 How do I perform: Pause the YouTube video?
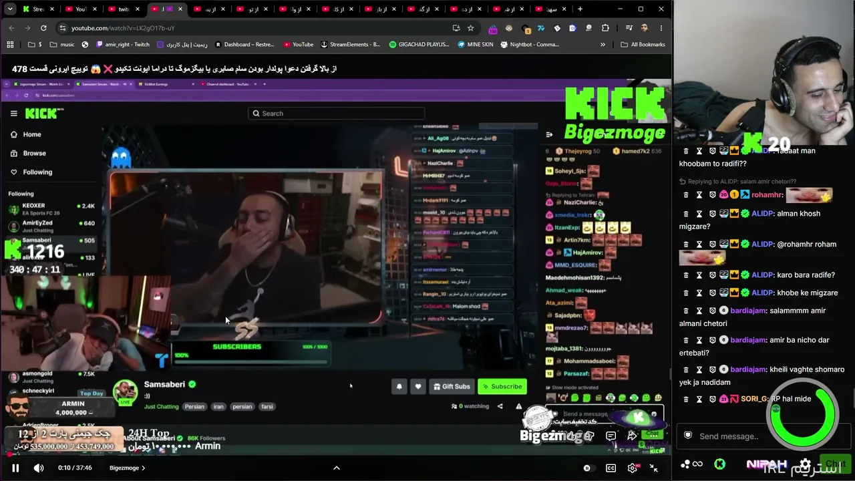15,468
